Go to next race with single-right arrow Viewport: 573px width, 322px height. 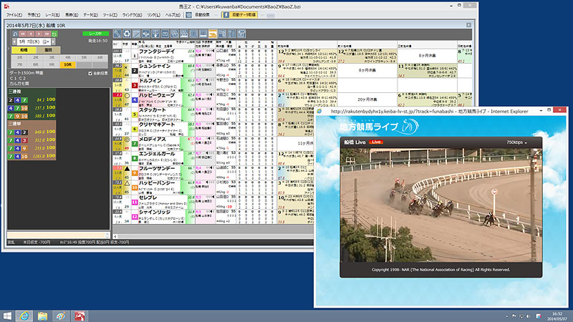39,34
